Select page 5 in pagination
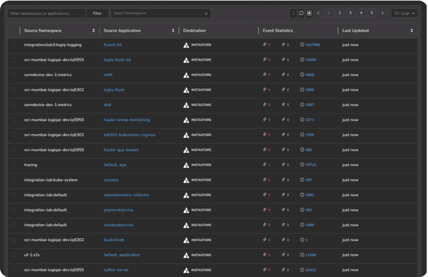The width and height of the screenshot is (428, 277). coord(372,13)
